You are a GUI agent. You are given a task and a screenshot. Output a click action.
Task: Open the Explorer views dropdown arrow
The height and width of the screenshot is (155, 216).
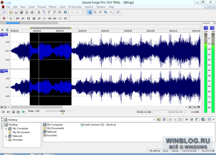pyautogui.click(x=214, y=119)
